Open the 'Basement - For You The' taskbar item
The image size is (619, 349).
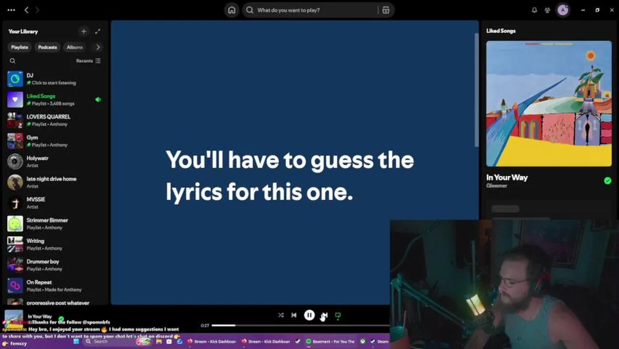coord(331,341)
